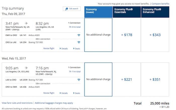Select No additional charge for Feb 09 flight
Image resolution: width=176 pixels, height=110 pixels.
[98, 35]
